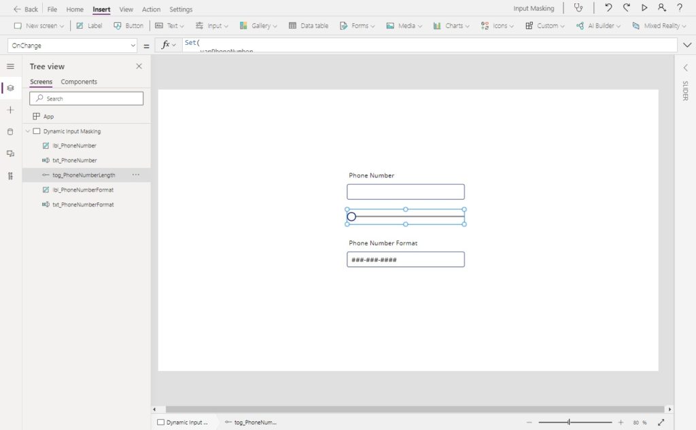Viewport: 696px width, 430px height.
Task: Undo the last action
Action: coord(608,7)
